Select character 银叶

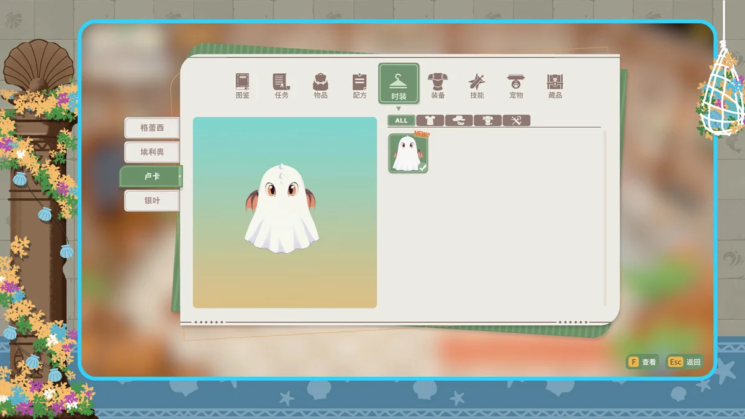pyautogui.click(x=151, y=200)
